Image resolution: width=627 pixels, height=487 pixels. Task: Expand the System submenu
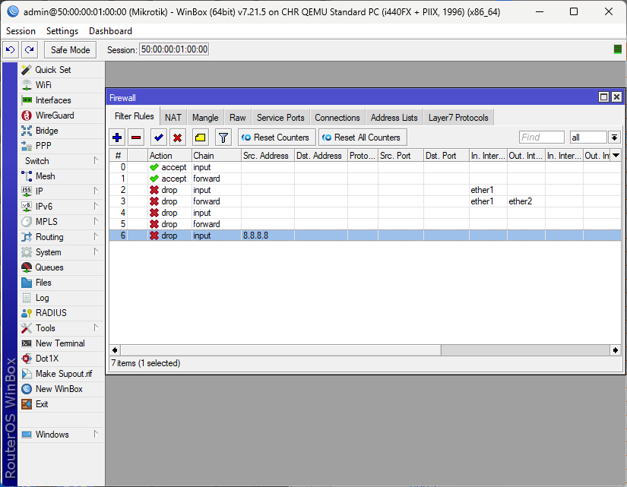(x=60, y=252)
